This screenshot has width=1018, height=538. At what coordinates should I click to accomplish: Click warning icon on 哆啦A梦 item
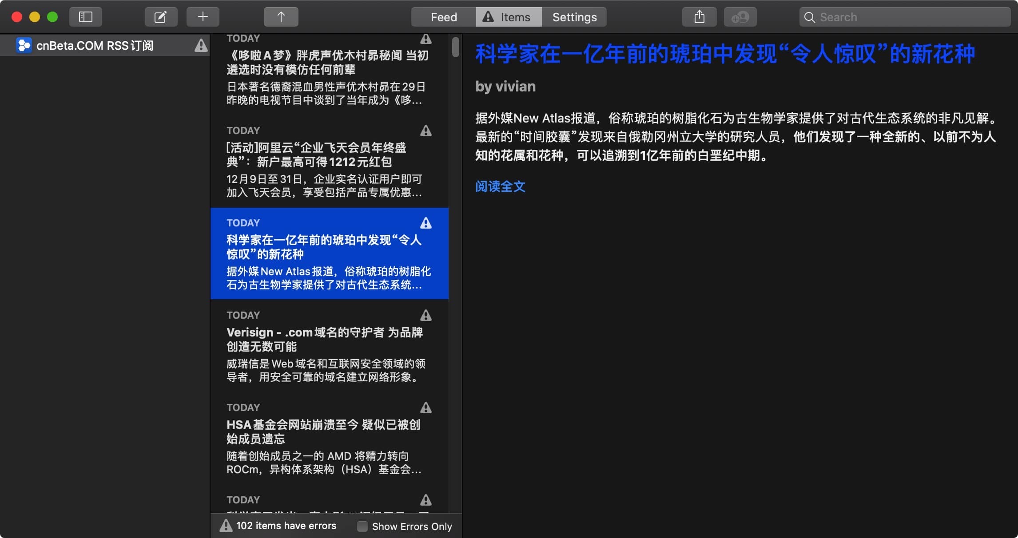pyautogui.click(x=426, y=39)
